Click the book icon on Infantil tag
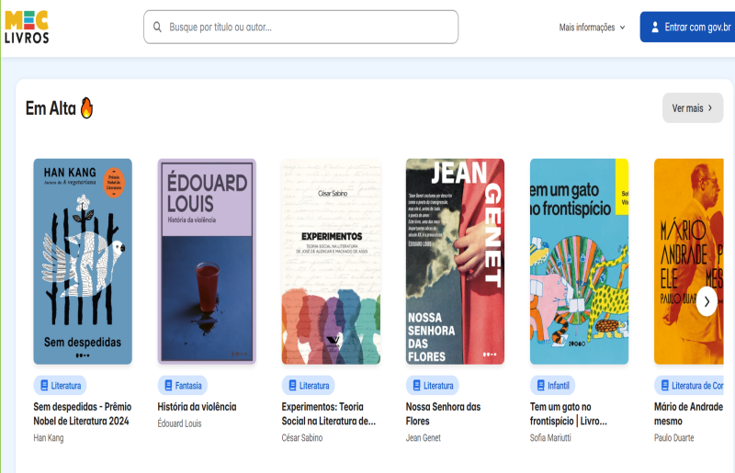The image size is (735, 473). point(540,386)
